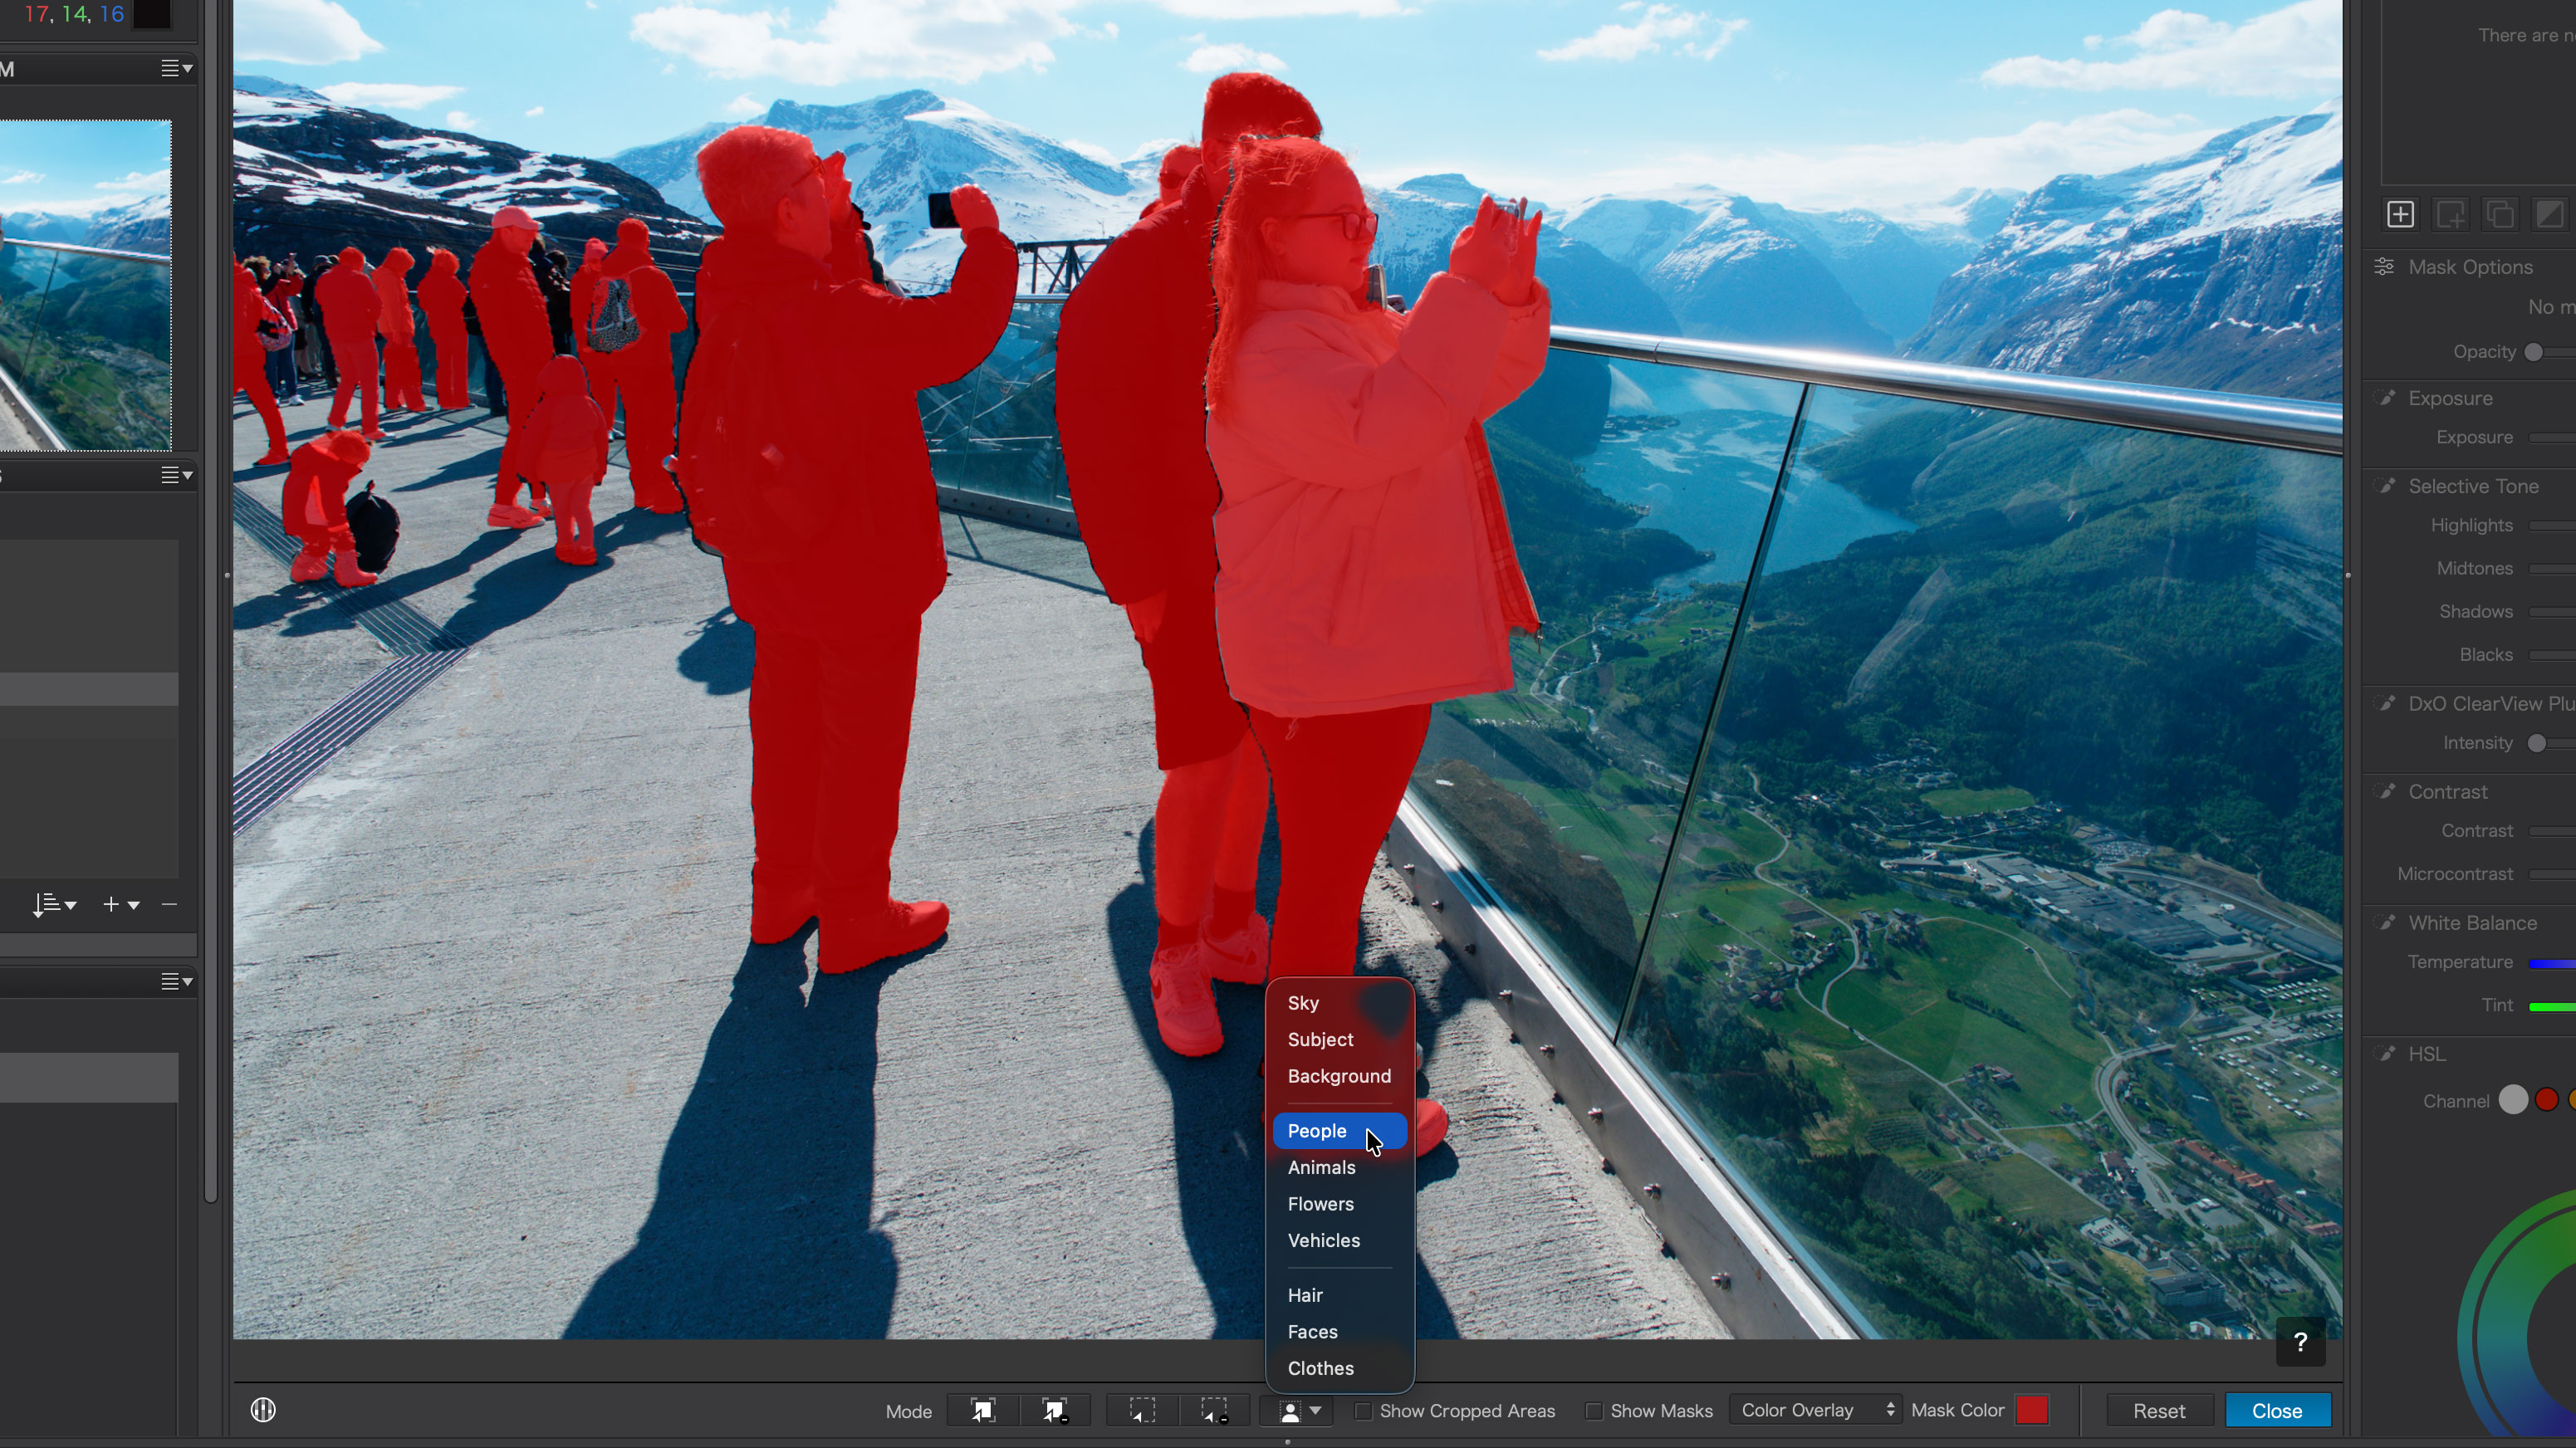Click the duplicate mask icon
This screenshot has width=2576, height=1448.
pyautogui.click(x=2500, y=215)
